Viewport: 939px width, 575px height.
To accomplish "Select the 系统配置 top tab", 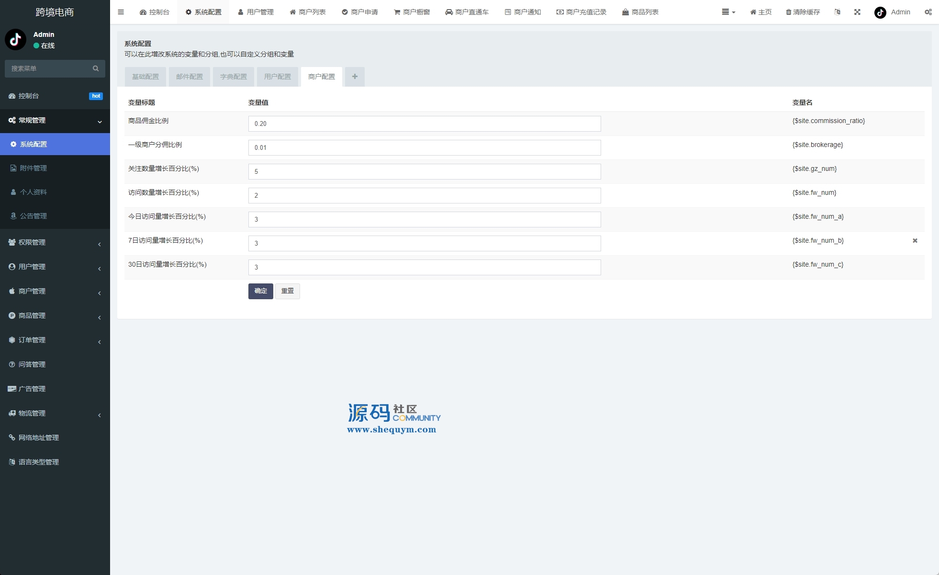I will coord(203,12).
